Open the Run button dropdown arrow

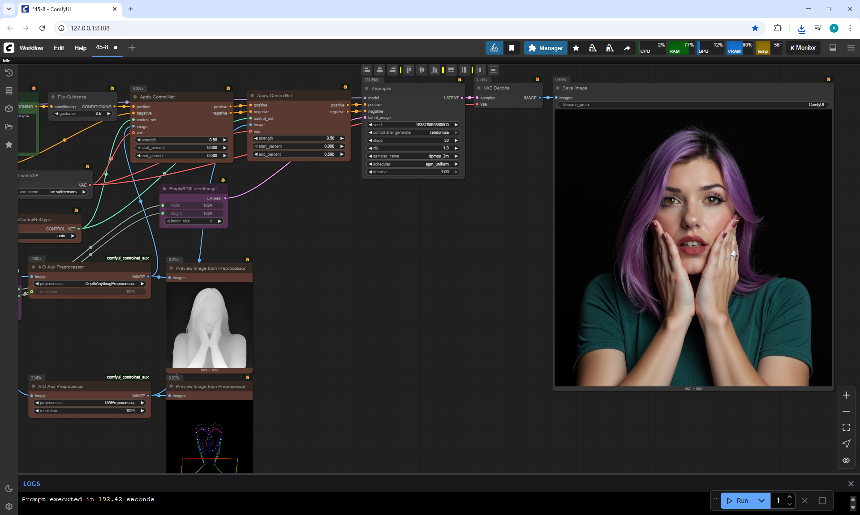[761, 501]
